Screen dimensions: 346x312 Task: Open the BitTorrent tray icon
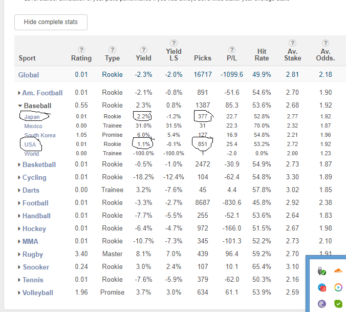tap(321, 304)
